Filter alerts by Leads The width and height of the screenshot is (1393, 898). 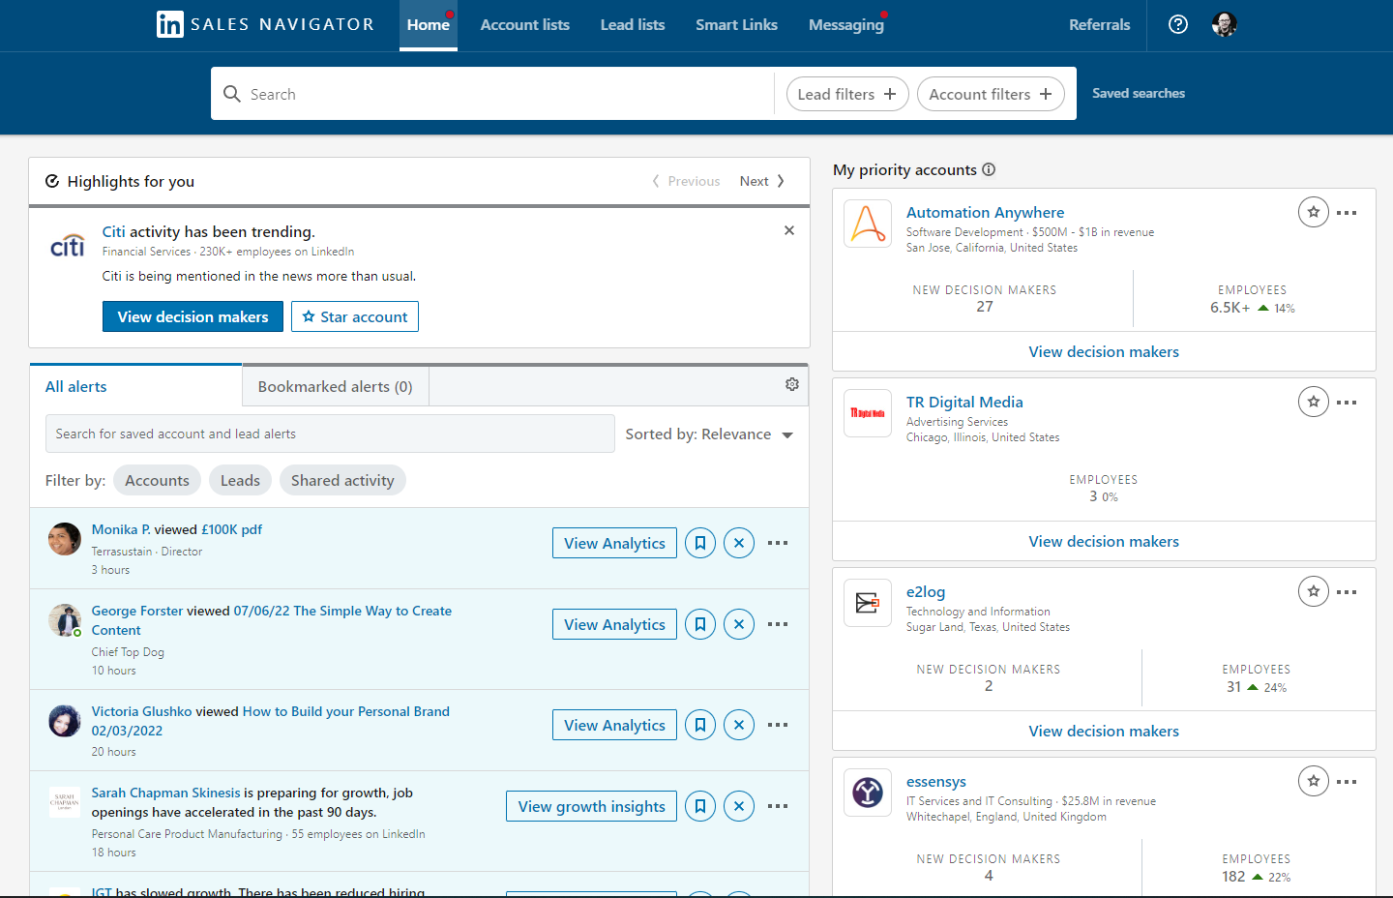click(x=240, y=480)
